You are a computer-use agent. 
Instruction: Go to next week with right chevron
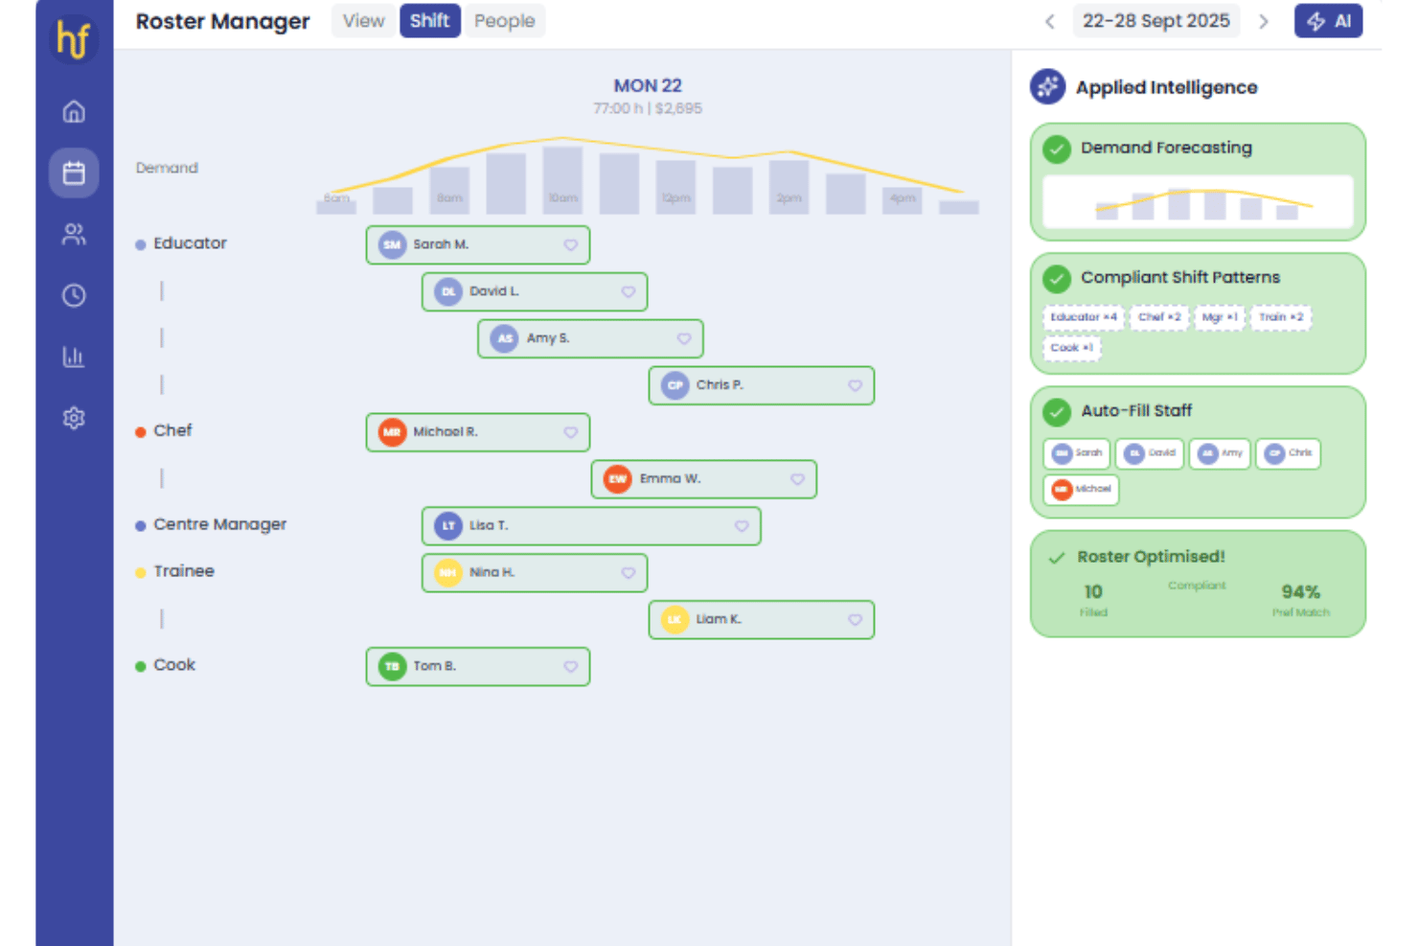[x=1264, y=21]
